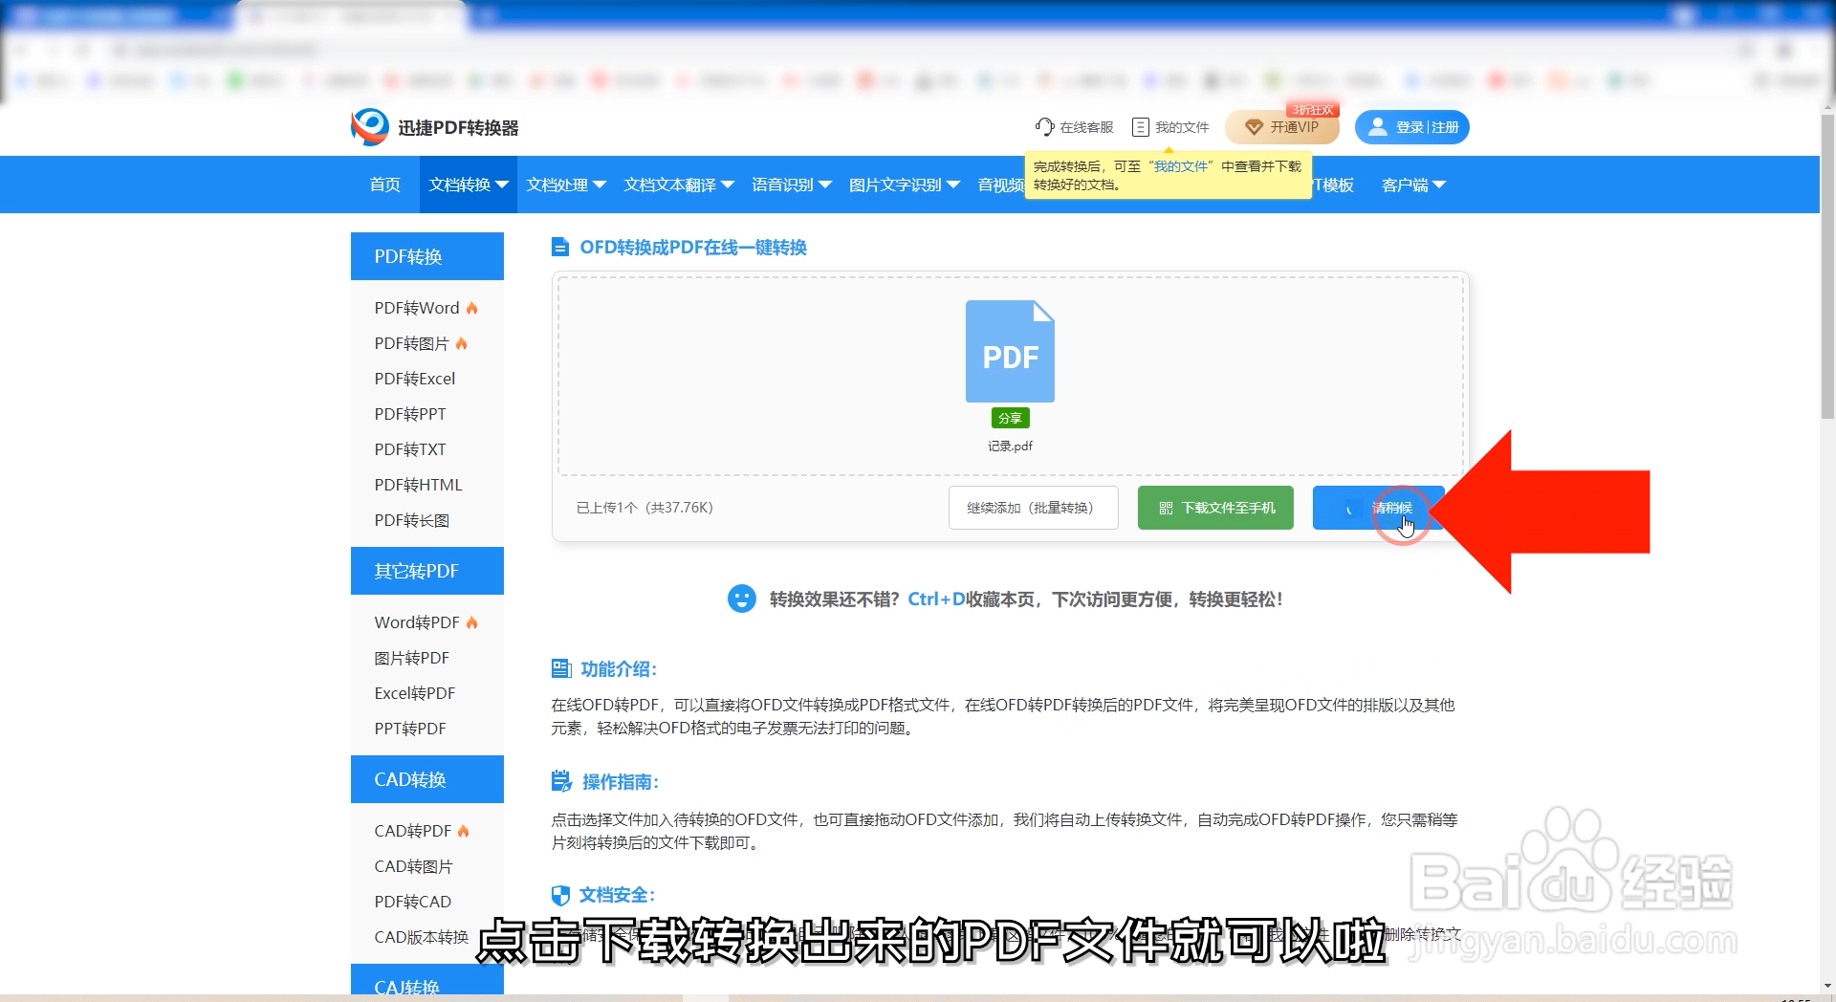
Task: Open 在线客服 headset icon
Action: pos(1044,125)
